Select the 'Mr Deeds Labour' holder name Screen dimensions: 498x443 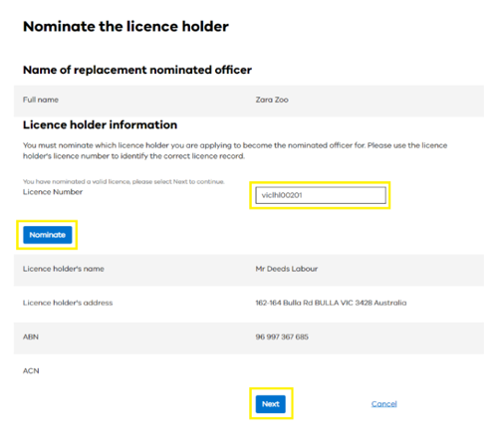(x=287, y=269)
